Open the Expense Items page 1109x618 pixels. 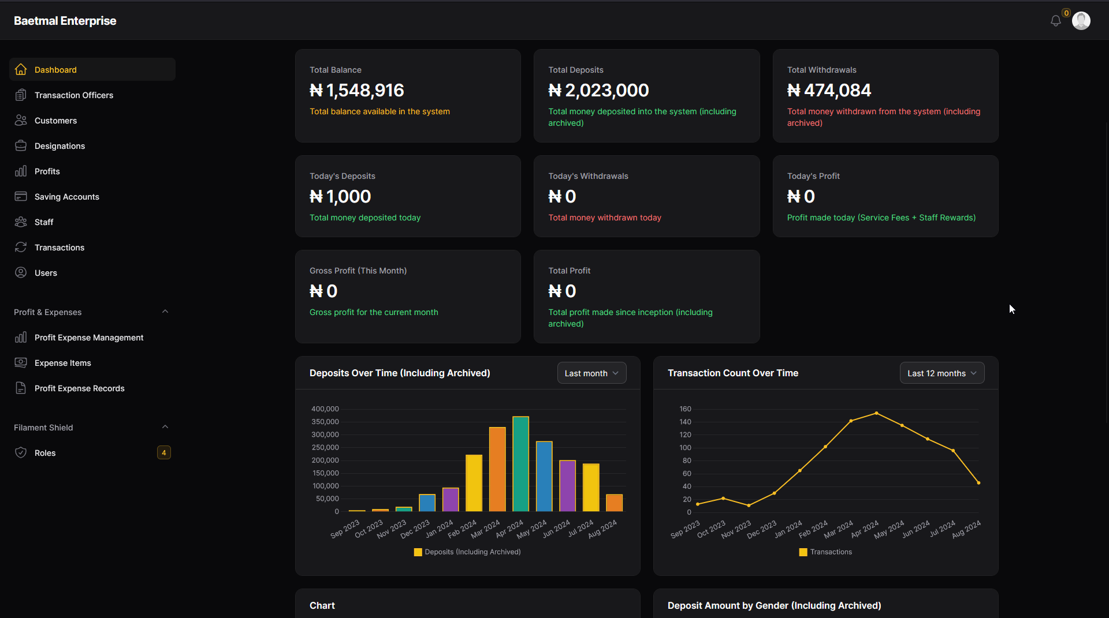coord(62,363)
